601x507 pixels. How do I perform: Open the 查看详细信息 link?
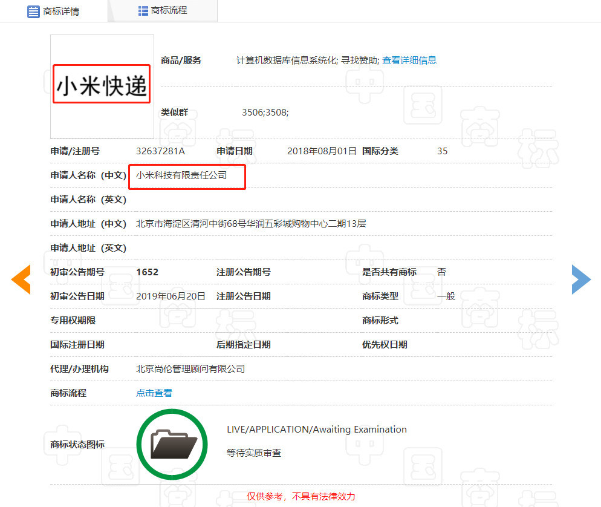pyautogui.click(x=409, y=61)
